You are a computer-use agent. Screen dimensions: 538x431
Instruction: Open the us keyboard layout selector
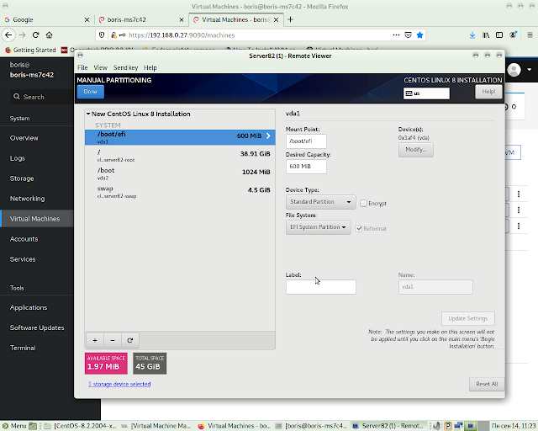tap(426, 93)
